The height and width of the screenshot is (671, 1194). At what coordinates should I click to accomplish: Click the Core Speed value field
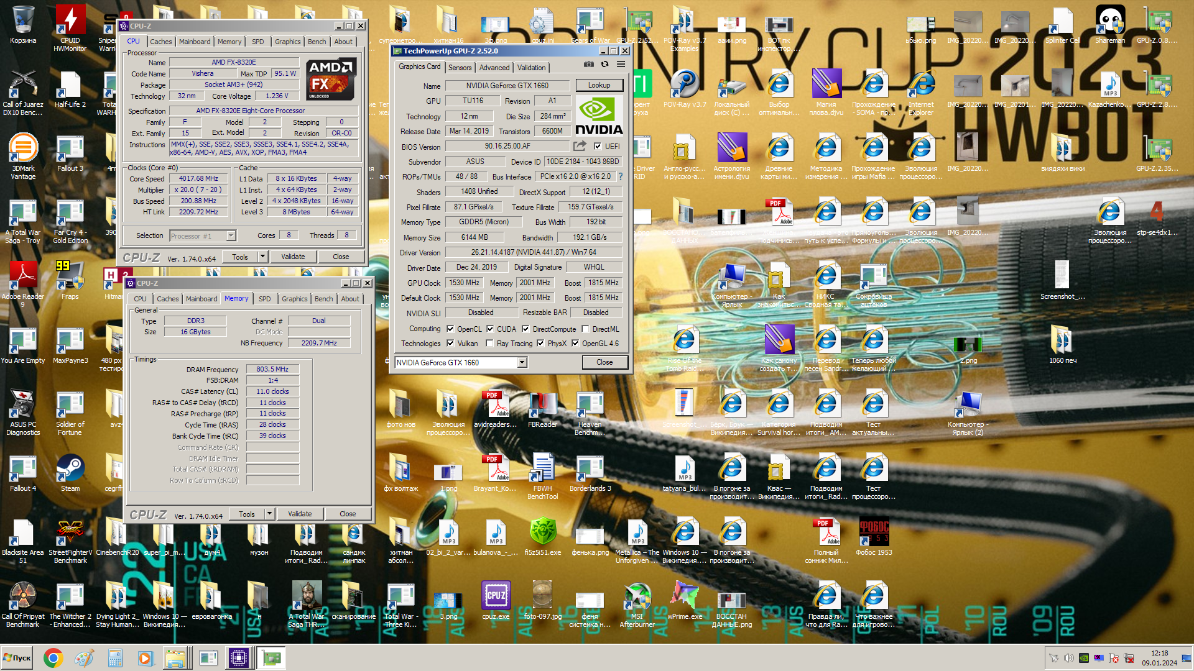coord(199,179)
